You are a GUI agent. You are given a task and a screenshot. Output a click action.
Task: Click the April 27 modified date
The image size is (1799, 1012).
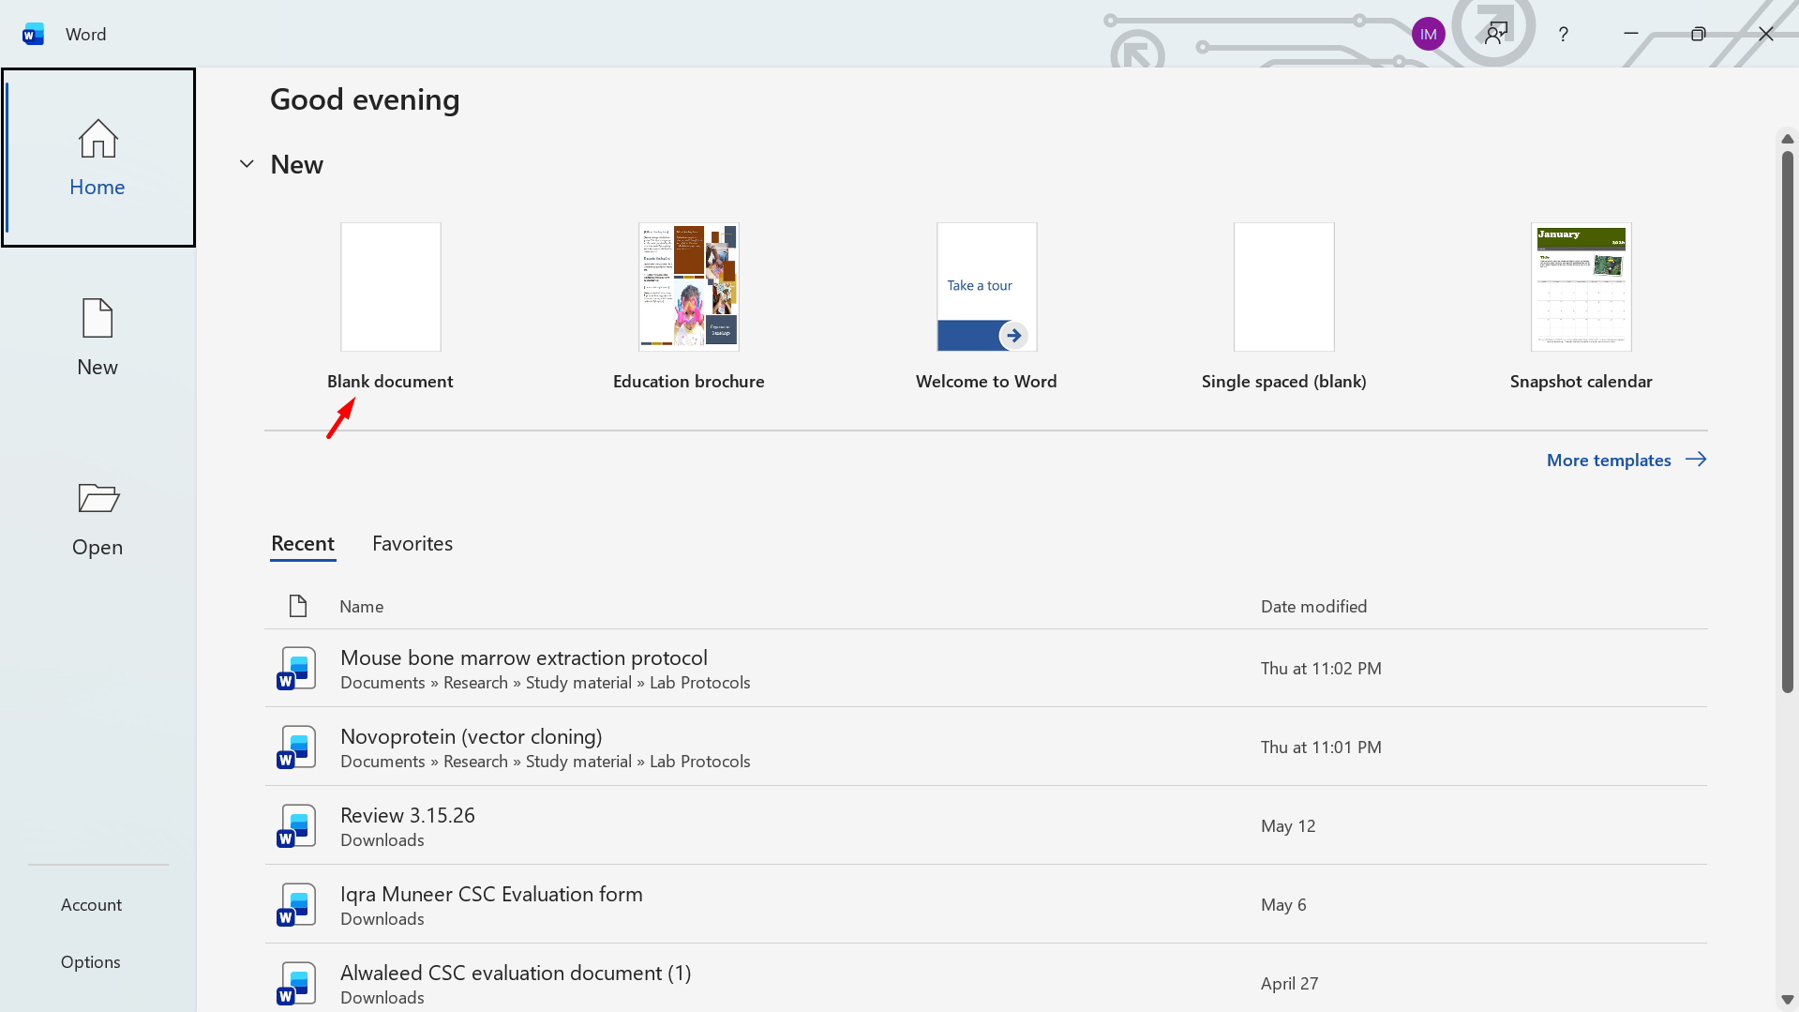pos(1290,984)
